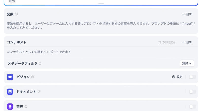Open 検索設定 retrieval settings
The height and width of the screenshot is (111, 203).
pos(167,42)
